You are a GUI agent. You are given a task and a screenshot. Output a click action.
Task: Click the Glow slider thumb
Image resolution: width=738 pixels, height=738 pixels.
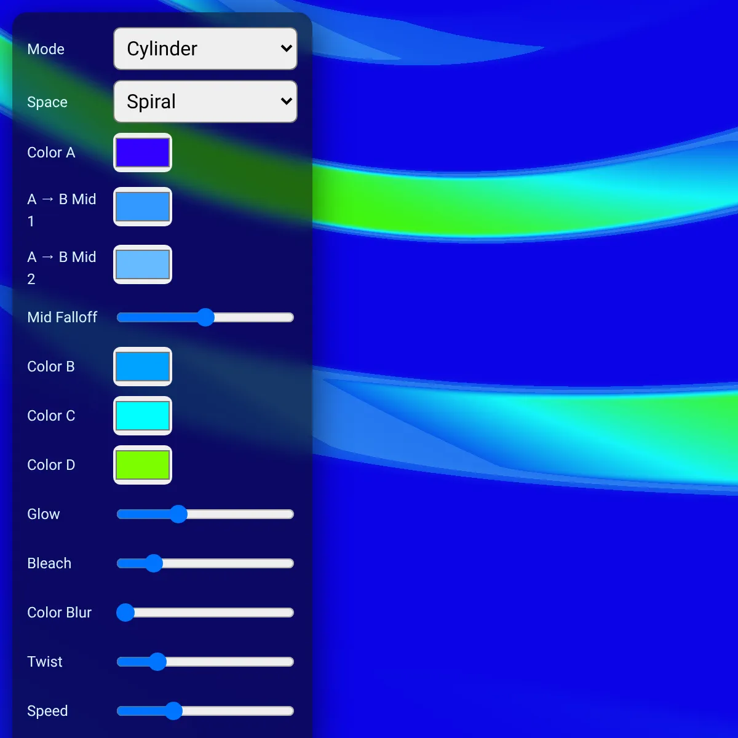pos(178,514)
